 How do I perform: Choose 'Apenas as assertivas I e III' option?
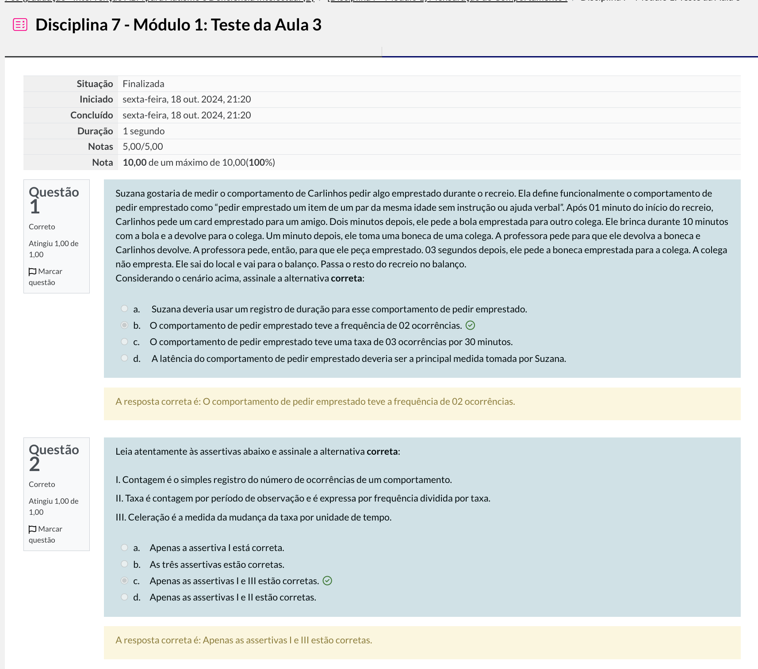tap(124, 581)
